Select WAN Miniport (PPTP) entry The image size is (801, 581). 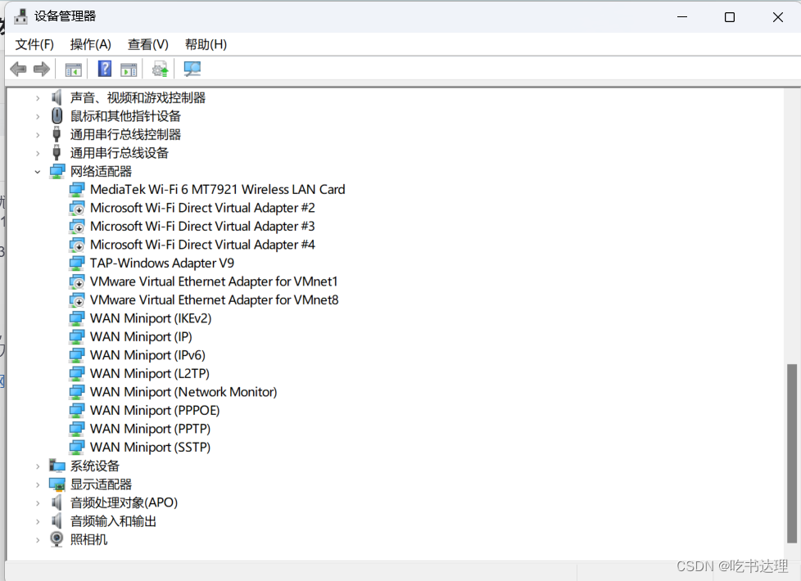point(150,428)
